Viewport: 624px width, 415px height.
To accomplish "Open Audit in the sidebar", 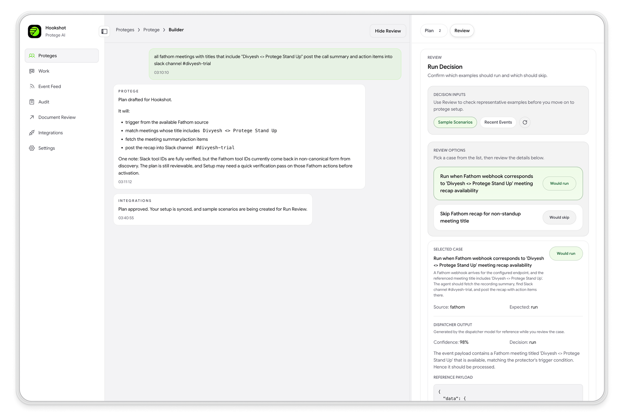I will (62, 102).
